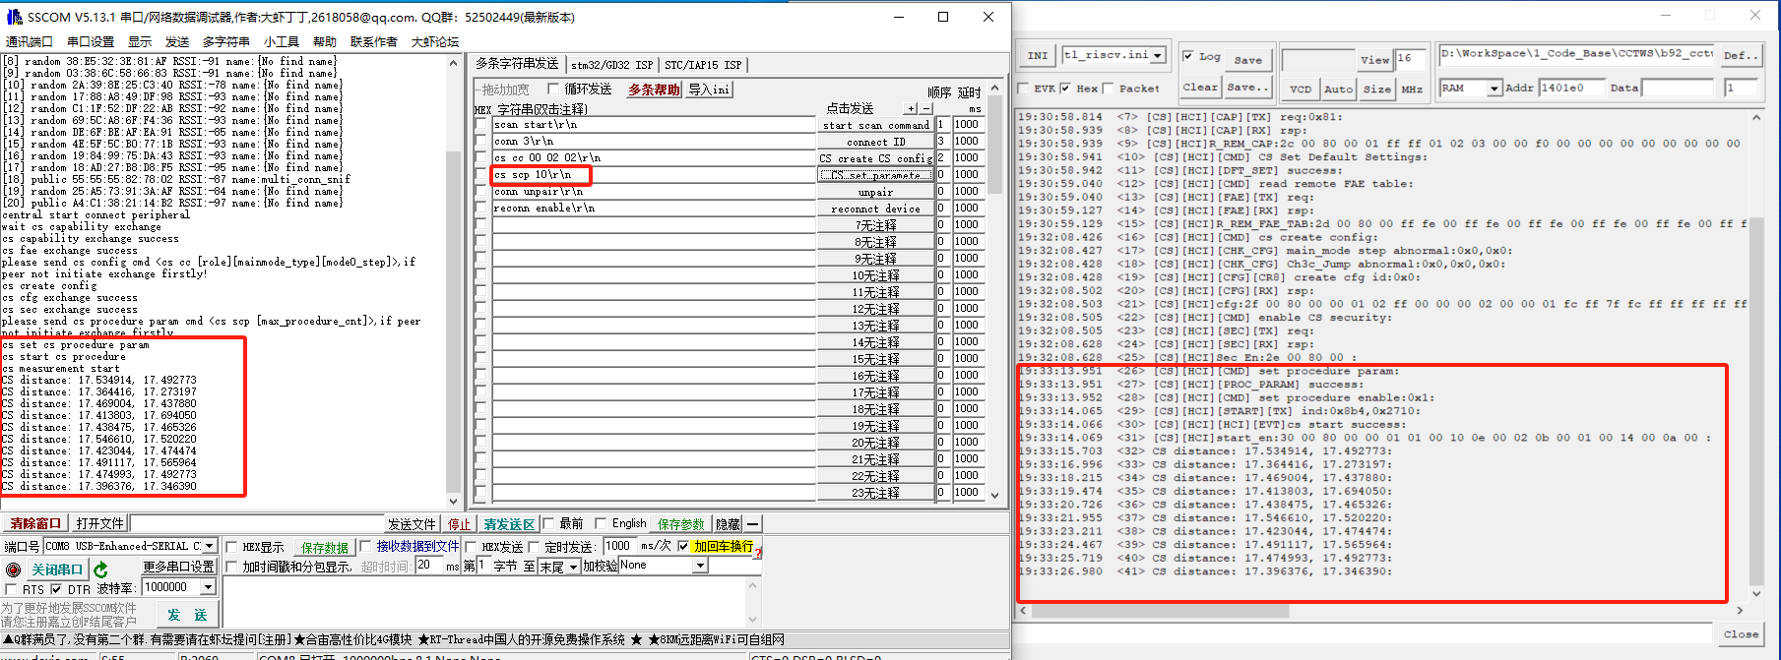The height and width of the screenshot is (660, 1781).
Task: Toggle the 接收数据到文件 checkbox
Action: pyautogui.click(x=365, y=546)
